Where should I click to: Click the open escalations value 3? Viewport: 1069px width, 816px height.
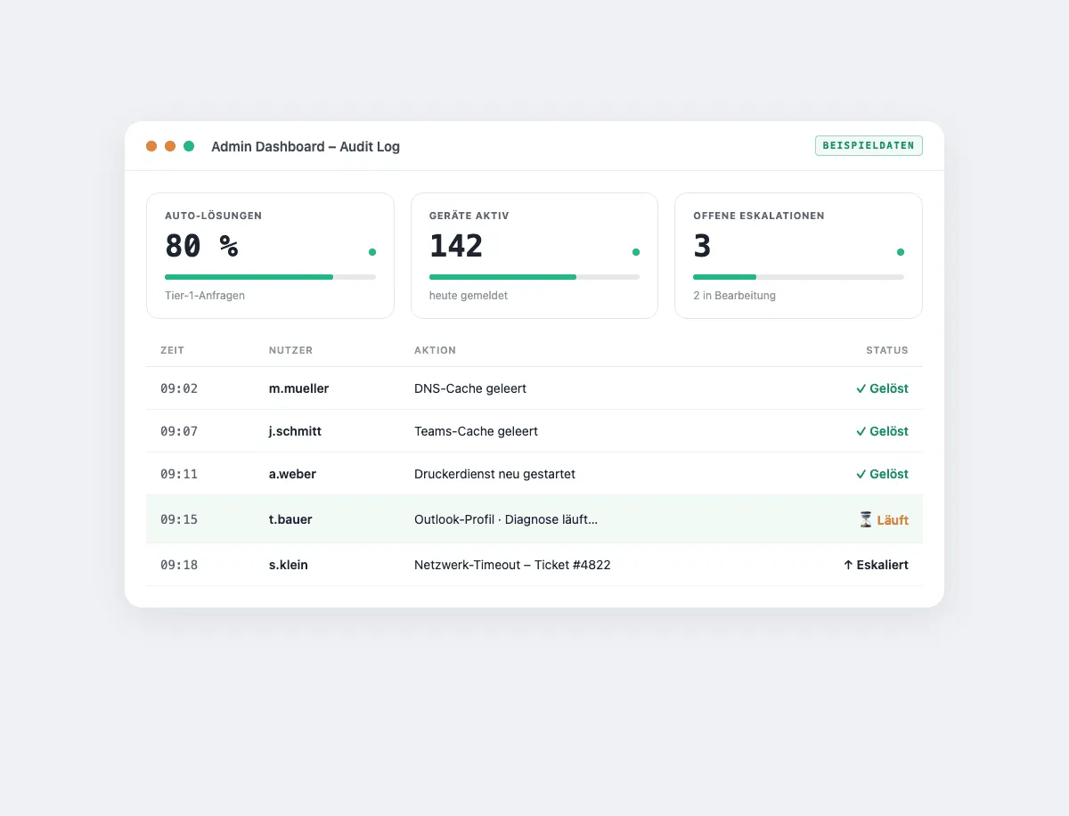tap(702, 246)
